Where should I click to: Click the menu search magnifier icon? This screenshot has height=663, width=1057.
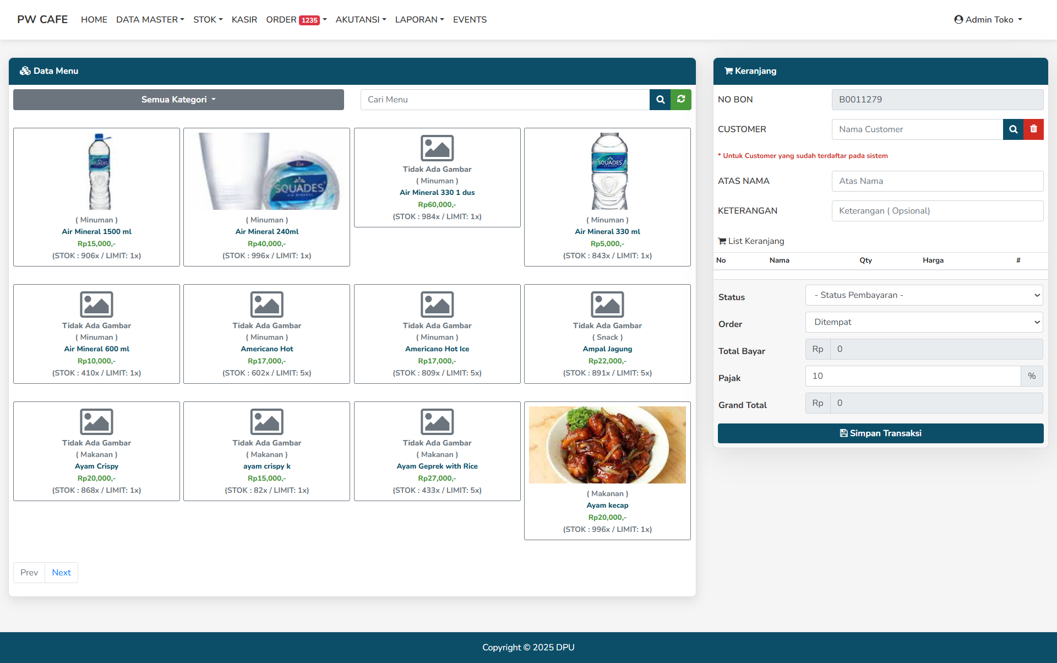tap(660, 100)
